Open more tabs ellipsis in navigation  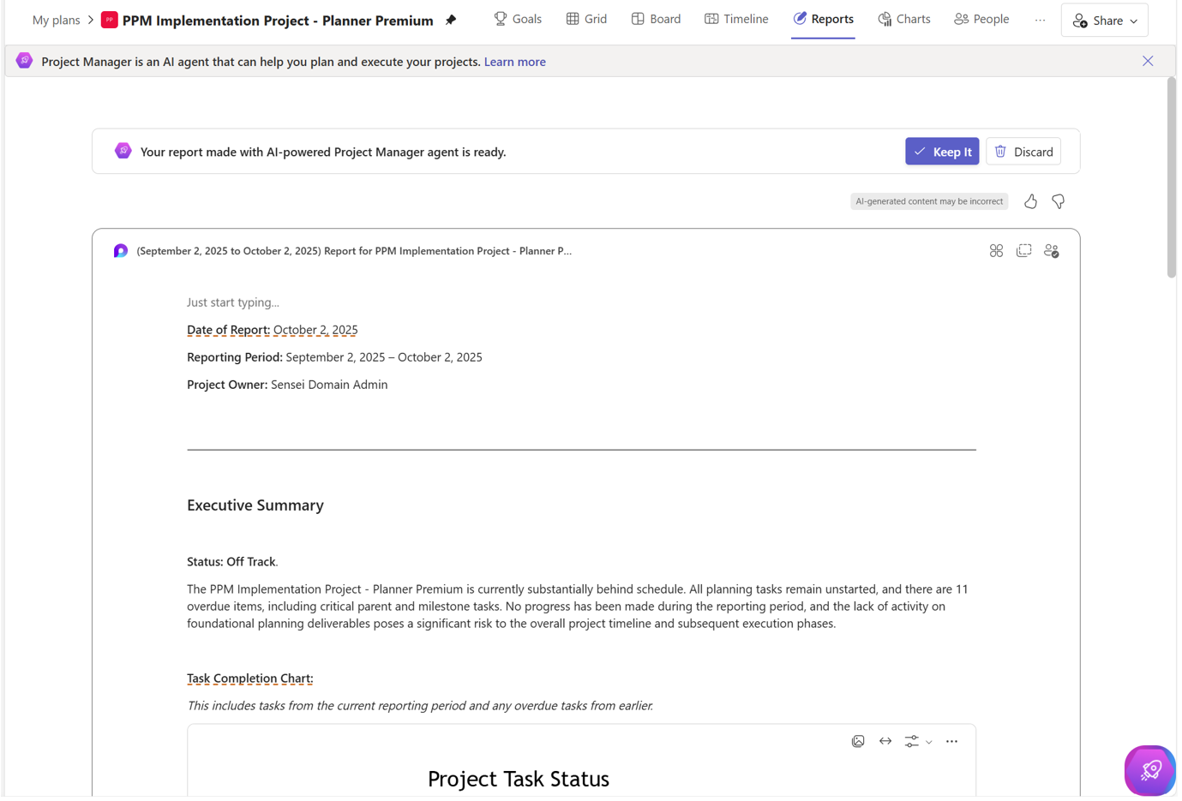[x=1040, y=20]
